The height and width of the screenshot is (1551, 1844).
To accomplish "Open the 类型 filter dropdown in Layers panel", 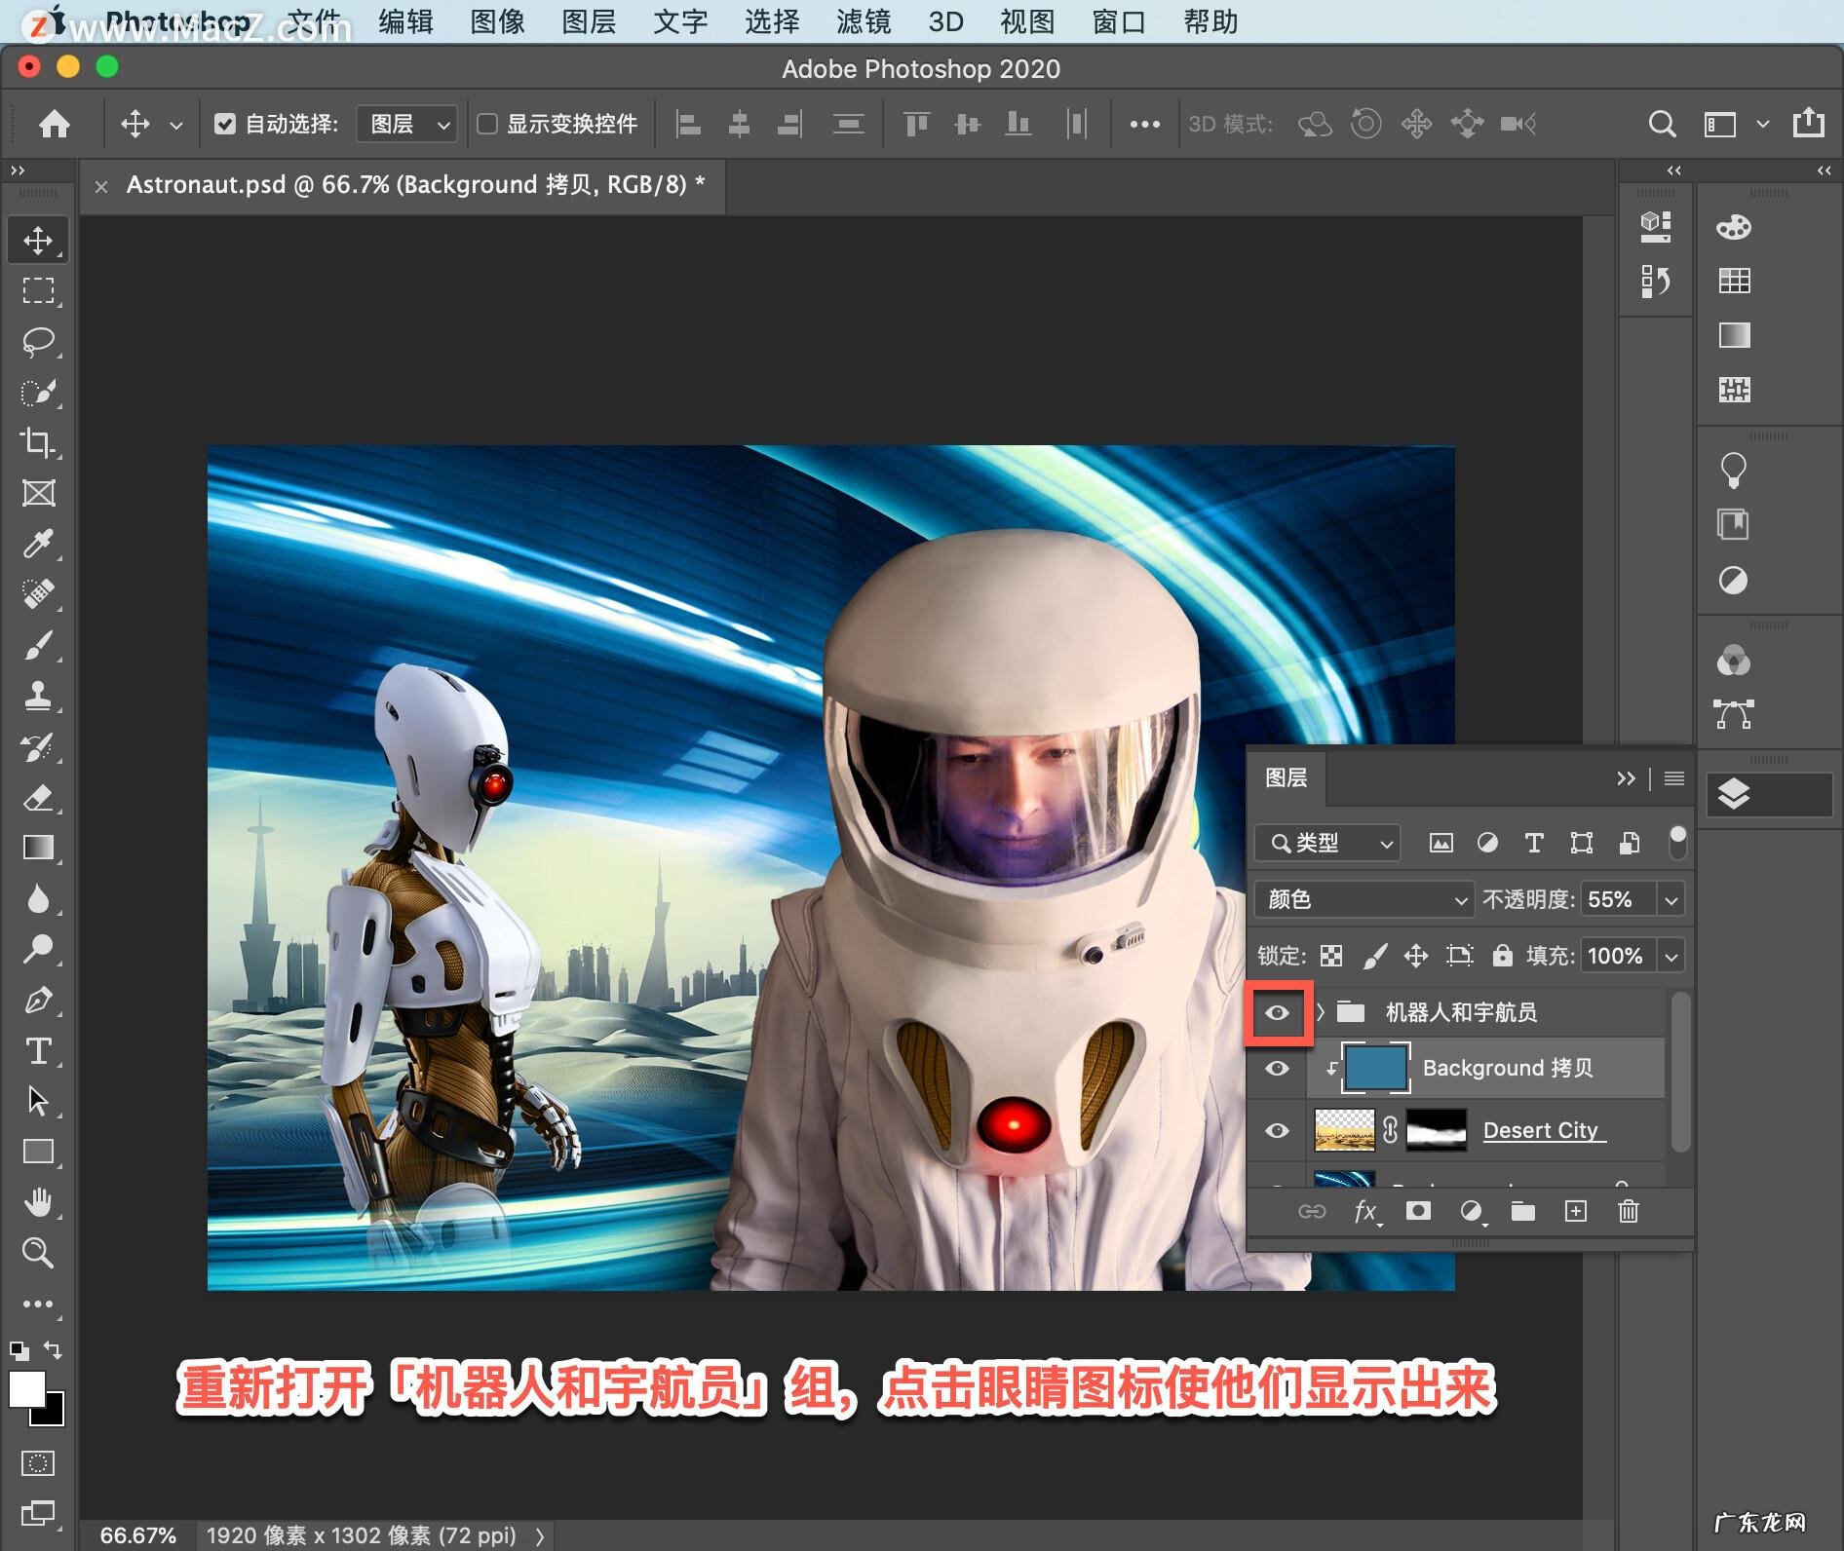I will (x=1325, y=843).
